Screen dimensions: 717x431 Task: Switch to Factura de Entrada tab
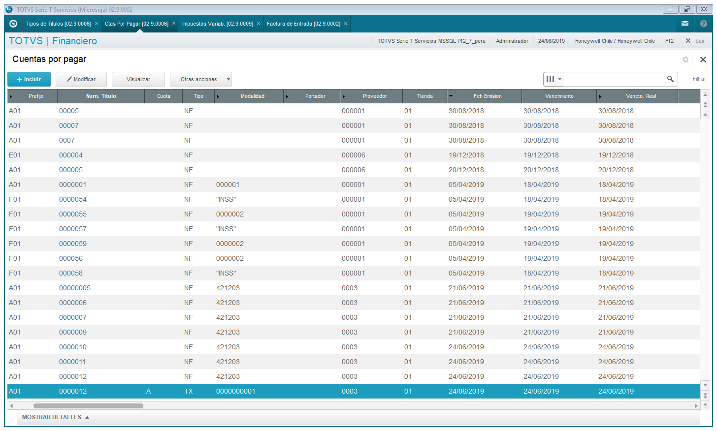303,24
